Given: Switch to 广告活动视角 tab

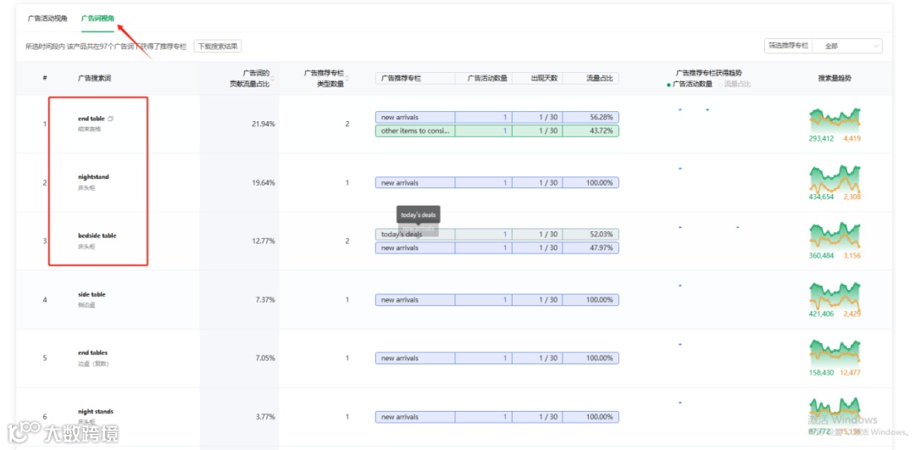Looking at the screenshot, I should pyautogui.click(x=47, y=19).
